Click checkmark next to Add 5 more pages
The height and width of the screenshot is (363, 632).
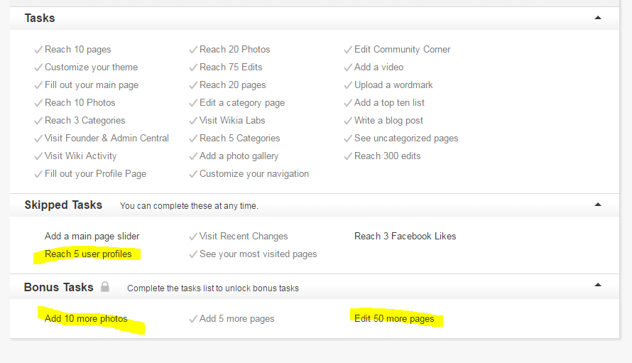193,319
